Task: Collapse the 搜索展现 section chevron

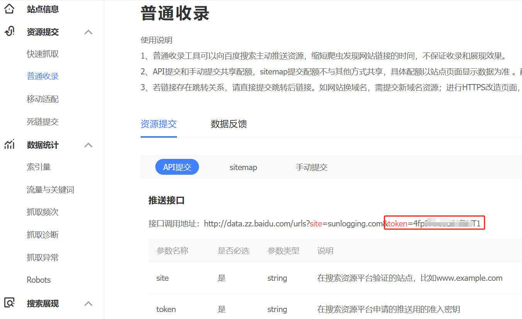Action: pos(88,304)
